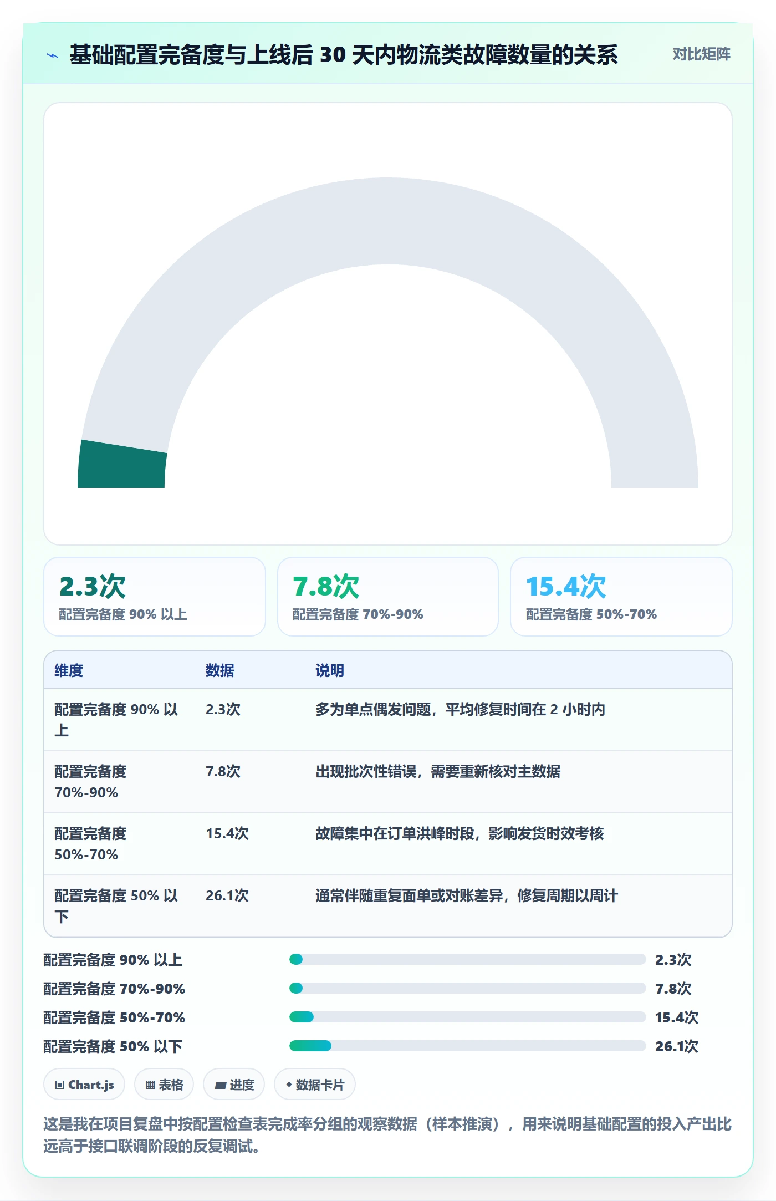
Task: Click the main title heading text
Action: 343,55
